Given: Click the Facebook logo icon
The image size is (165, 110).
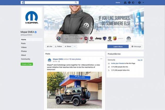Looking at the screenshot, I should coord(22,3).
